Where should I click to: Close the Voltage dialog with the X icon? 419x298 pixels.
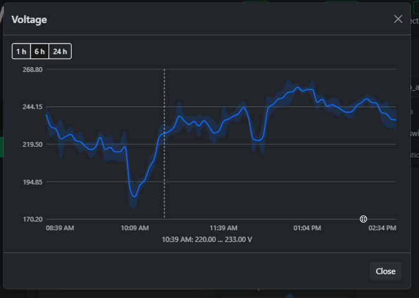click(398, 19)
